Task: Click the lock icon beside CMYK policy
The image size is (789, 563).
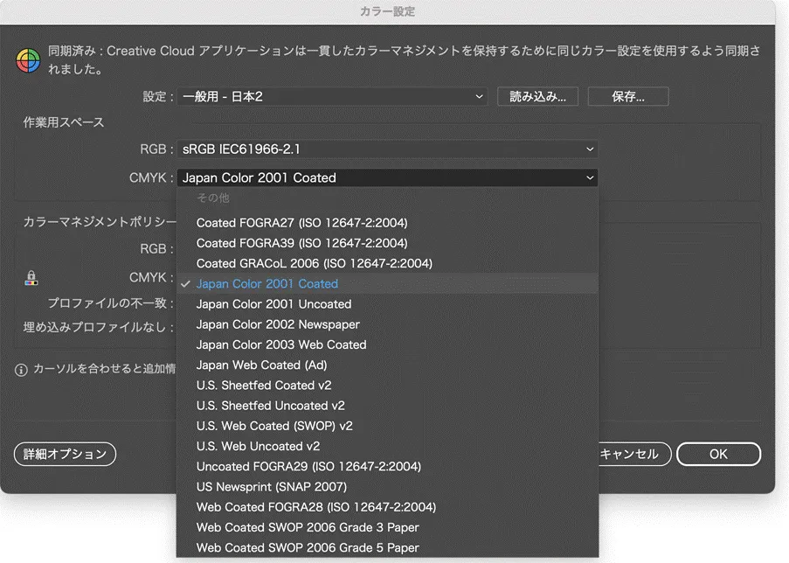Action: (x=31, y=277)
